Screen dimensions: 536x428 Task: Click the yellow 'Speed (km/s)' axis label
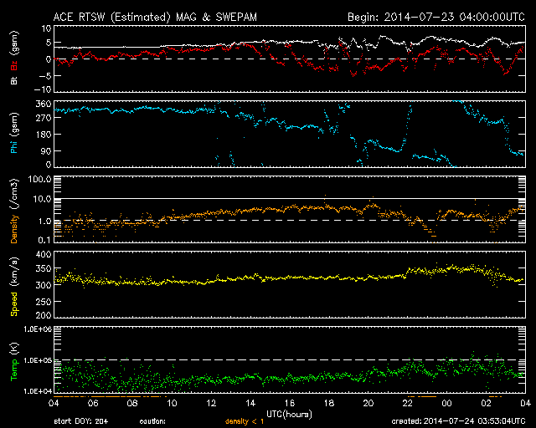[x=14, y=287]
